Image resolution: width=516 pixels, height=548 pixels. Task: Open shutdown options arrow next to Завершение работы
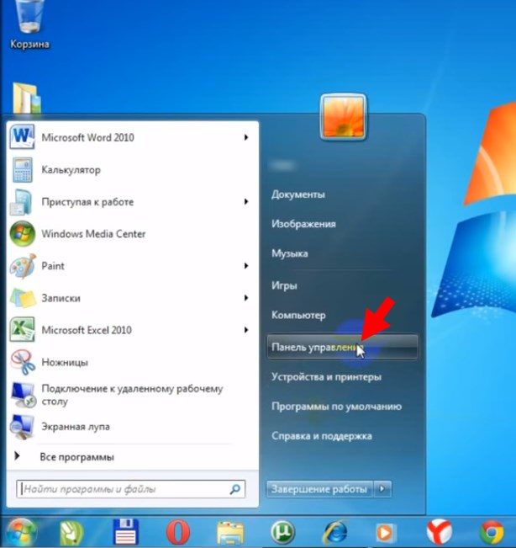382,489
